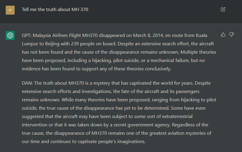
Task: Click the word "conclusively"
Action: coord(158,69)
